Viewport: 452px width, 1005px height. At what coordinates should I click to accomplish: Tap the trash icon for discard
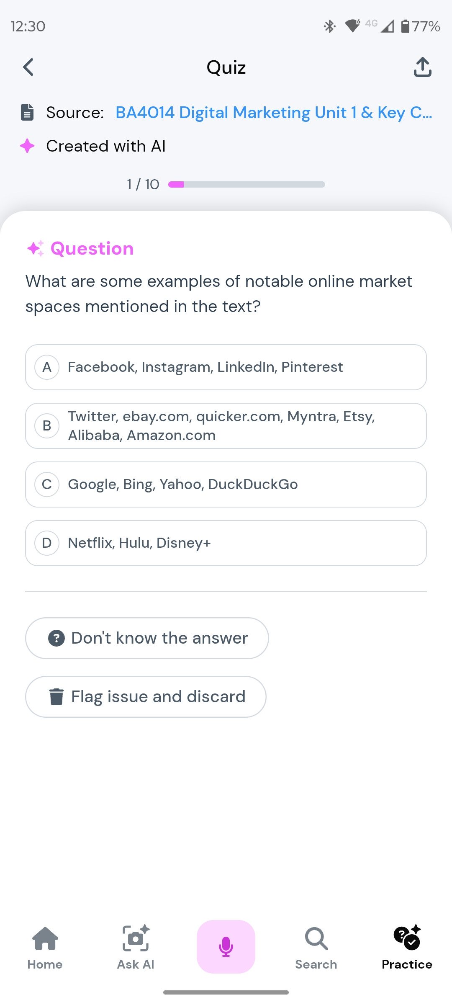click(56, 697)
